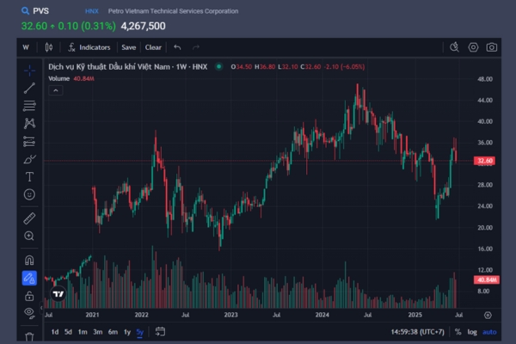Select the 3m time range
Image resolution: width=516 pixels, height=344 pixels.
98,332
